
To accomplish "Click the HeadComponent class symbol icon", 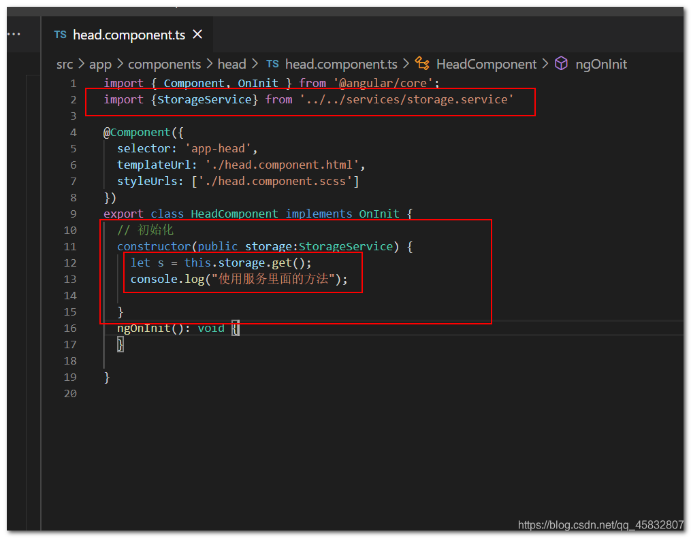I will click(x=422, y=64).
